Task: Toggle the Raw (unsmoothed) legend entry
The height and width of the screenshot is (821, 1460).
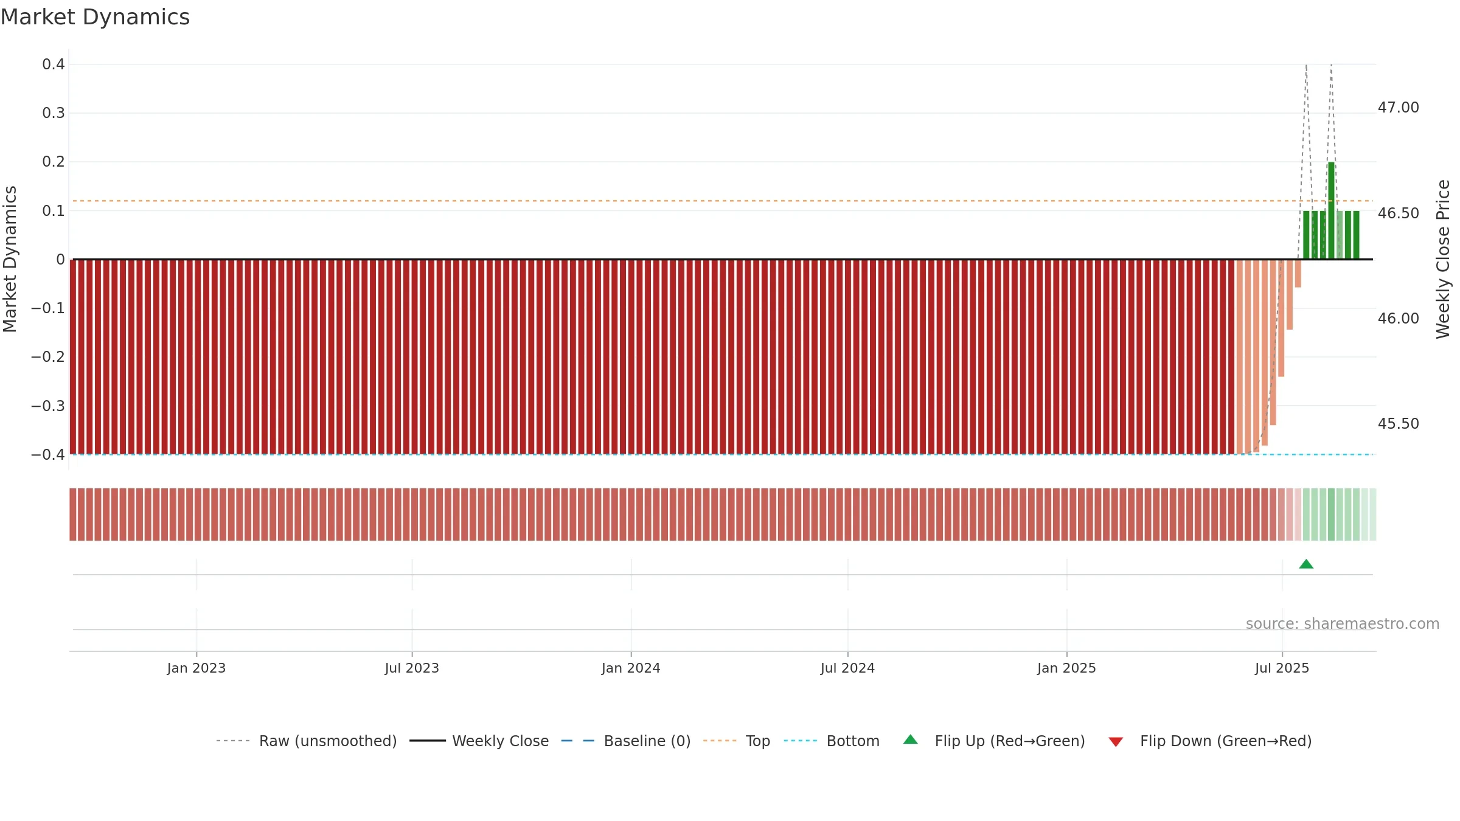Action: (307, 741)
